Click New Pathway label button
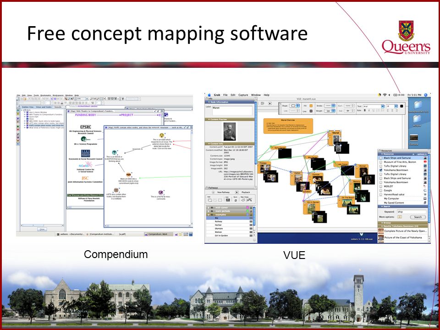The height and width of the screenshot is (330, 440). pos(223,192)
